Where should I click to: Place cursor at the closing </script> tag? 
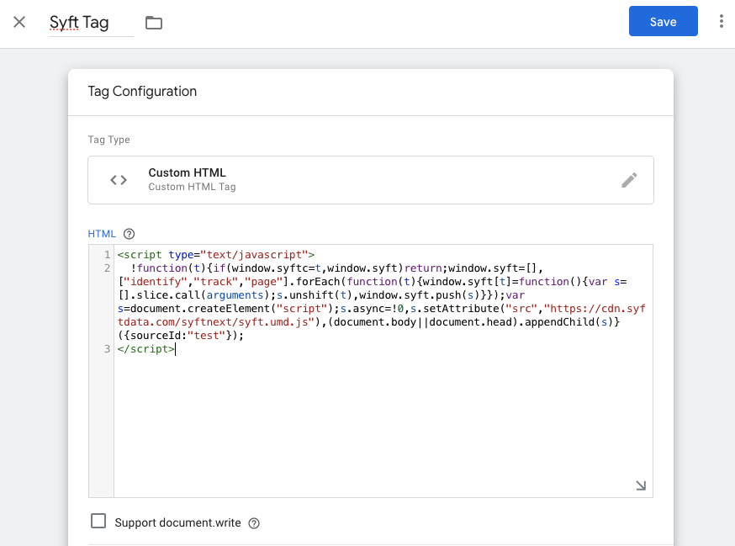(x=145, y=349)
